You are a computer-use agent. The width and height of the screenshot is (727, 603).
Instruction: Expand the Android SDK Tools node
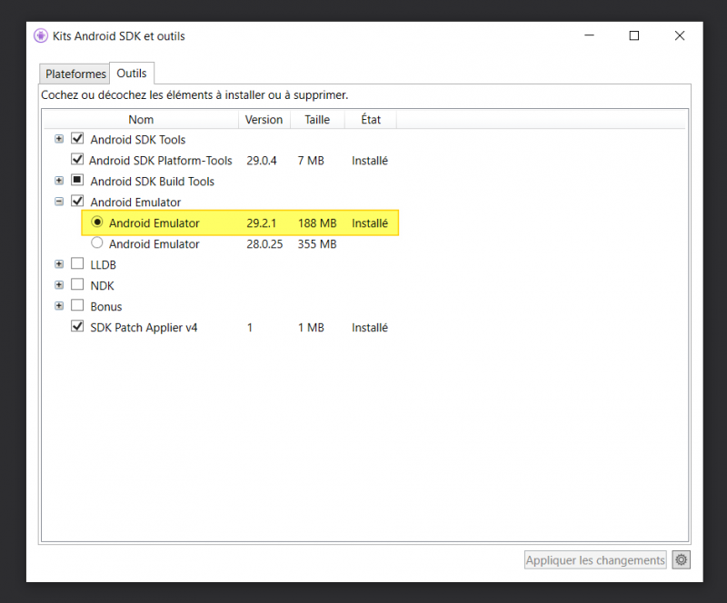tap(59, 139)
